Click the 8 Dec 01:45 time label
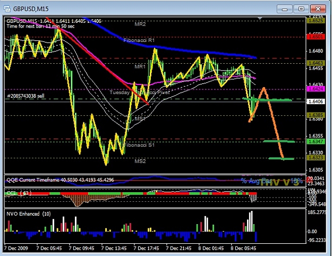 [211, 248]
